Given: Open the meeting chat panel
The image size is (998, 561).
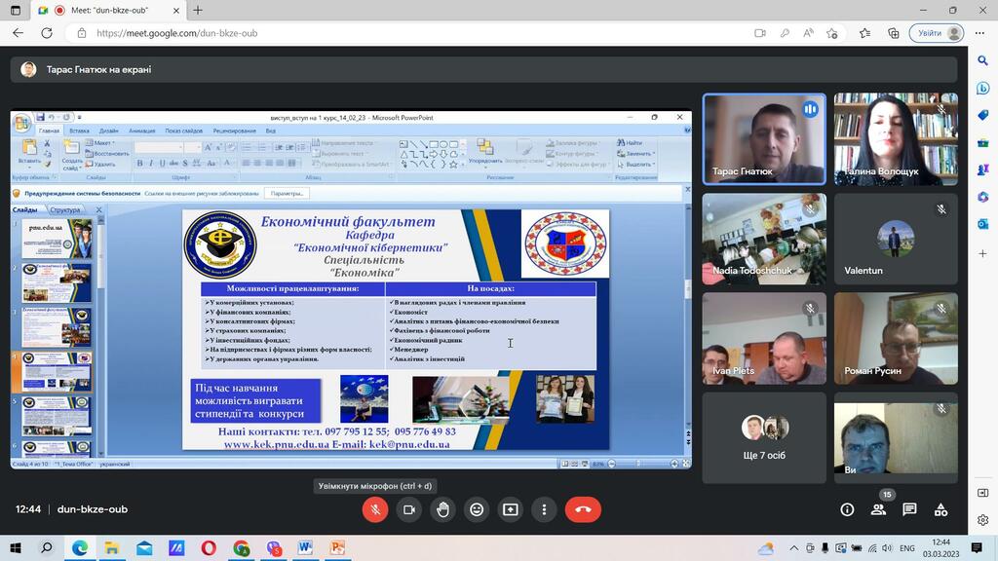Looking at the screenshot, I should coord(909,509).
